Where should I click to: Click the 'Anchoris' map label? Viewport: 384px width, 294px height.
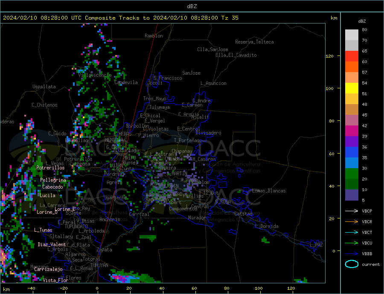tap(110, 219)
